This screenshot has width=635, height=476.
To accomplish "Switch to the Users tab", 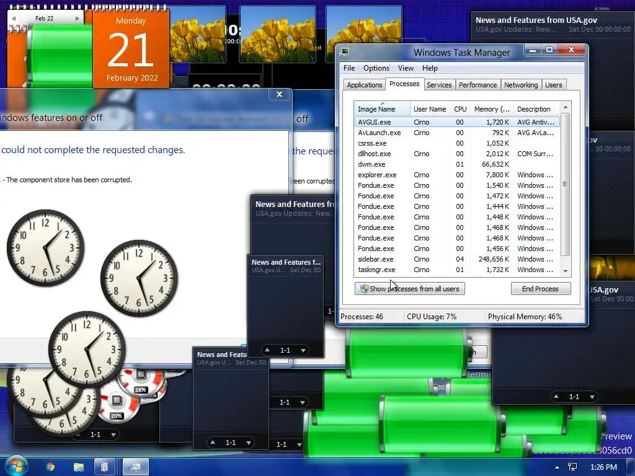I will [553, 84].
